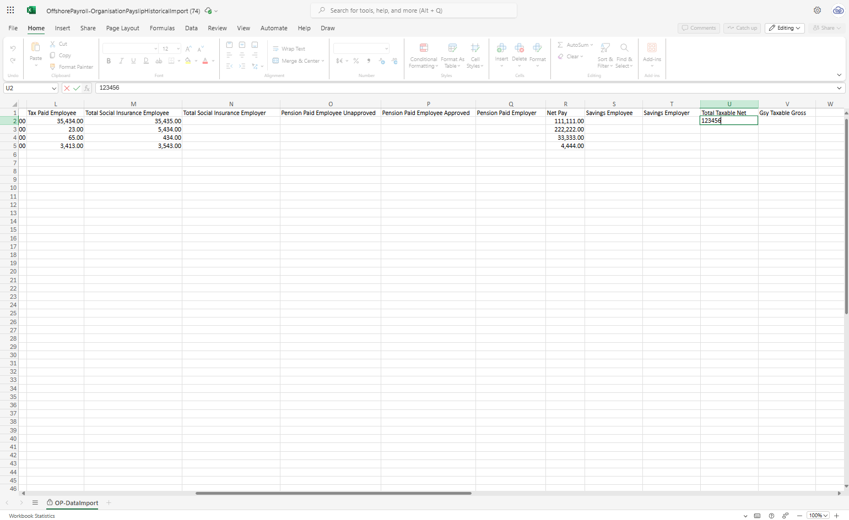Toggle Bold formatting

[109, 61]
